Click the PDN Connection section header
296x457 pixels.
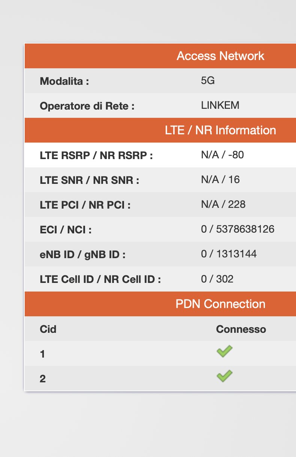220,304
